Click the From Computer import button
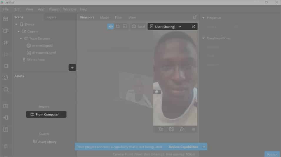Viewport: 281px width, 157px height. tap(46, 114)
